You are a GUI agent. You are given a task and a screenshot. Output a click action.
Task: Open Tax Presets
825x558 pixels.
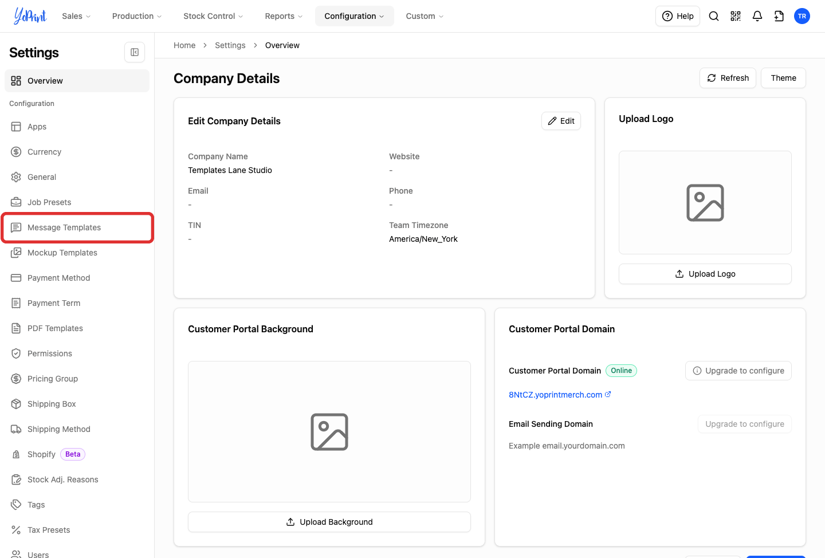pos(77,530)
